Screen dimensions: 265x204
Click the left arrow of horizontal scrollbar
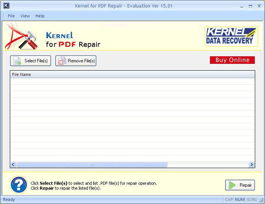pos(13,165)
